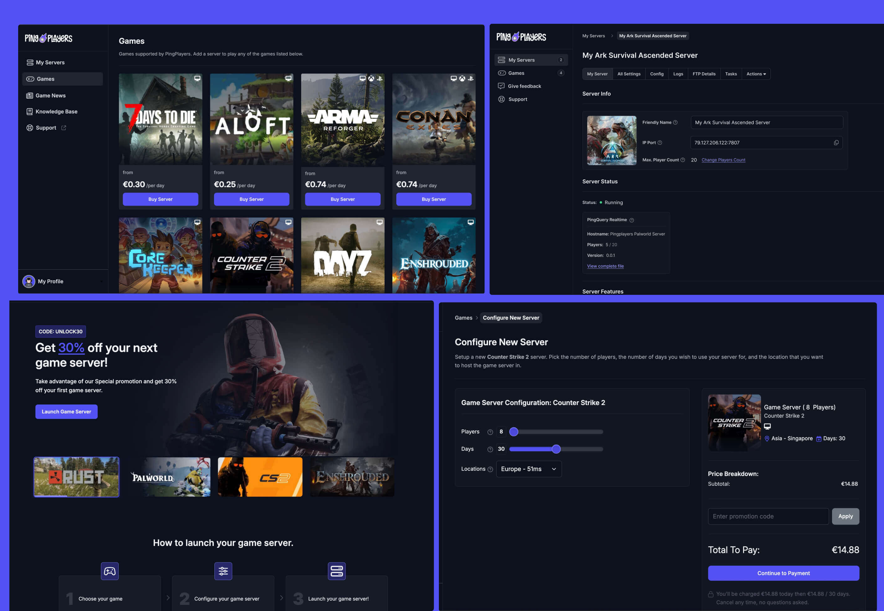Open the Core Keeper game card
This screenshot has height=611, width=884.
(x=160, y=255)
